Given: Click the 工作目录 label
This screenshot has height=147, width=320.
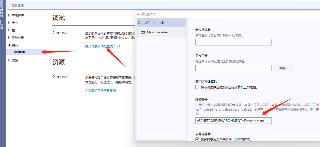Looking at the screenshot, I should point(202,56).
